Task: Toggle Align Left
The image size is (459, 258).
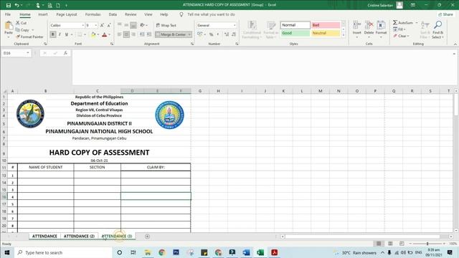Action: coord(120,34)
